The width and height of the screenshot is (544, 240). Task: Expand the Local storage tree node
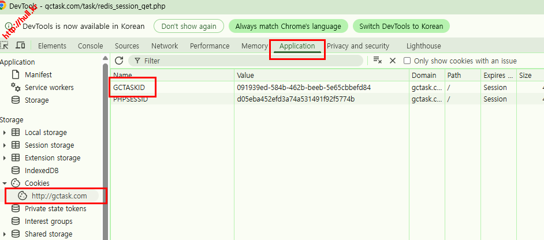(5, 133)
